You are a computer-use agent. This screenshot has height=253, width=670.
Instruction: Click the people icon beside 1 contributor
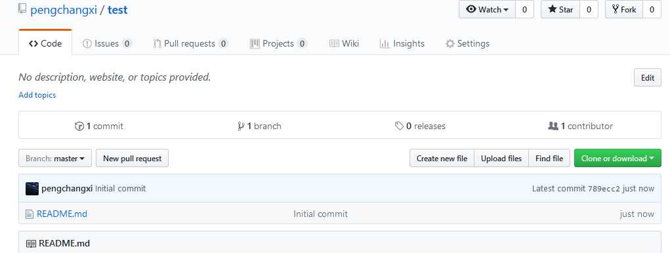click(553, 126)
